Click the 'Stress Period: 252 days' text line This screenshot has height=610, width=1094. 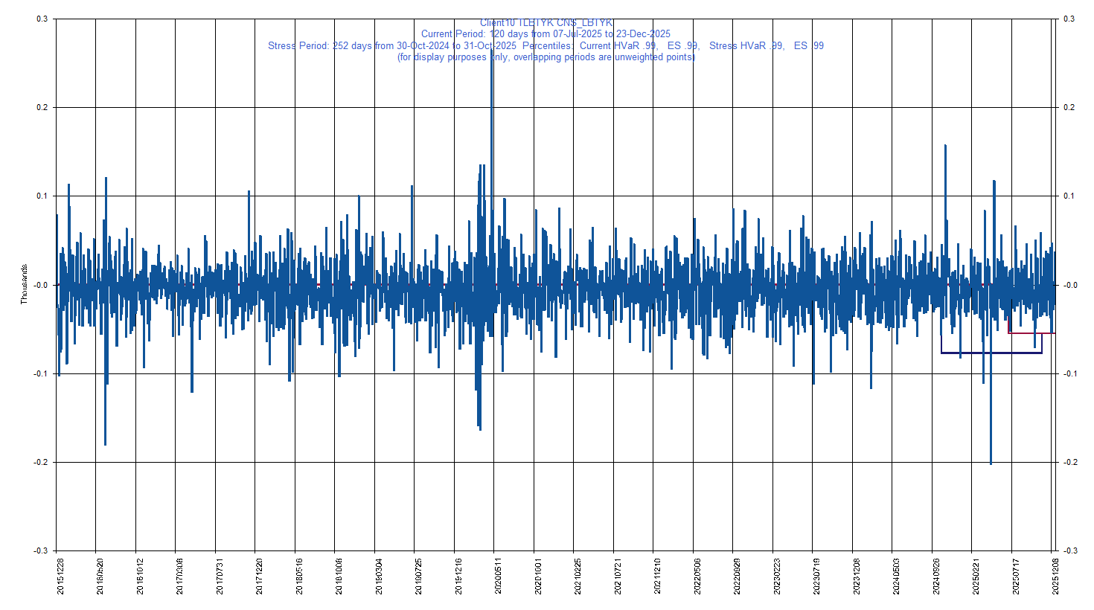[x=546, y=46]
